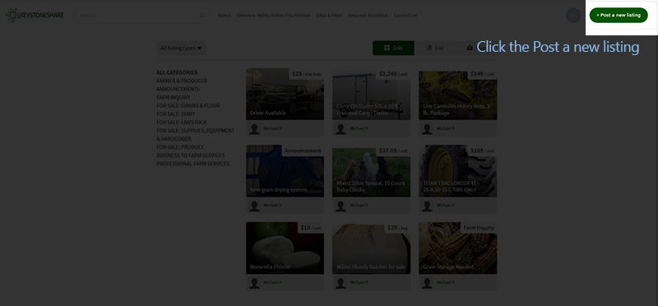This screenshot has height=306, width=658.
Task: Open the Live Carniolan Honey Bees listing
Action: coord(457,94)
